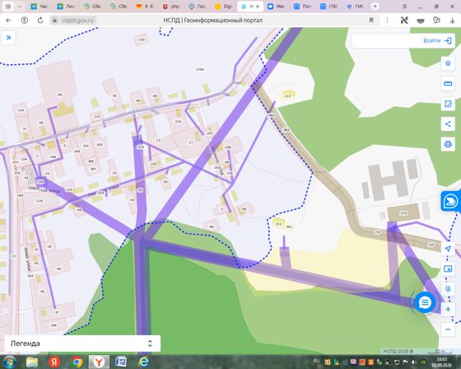This screenshot has width=461, height=369.
Task: Open a new browser tab
Action: [375, 7]
